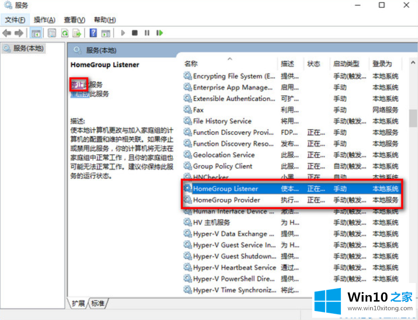Screen dimensions: 418x320
Task: Click the gear icon beside Group Policy Client
Action: click(188, 166)
